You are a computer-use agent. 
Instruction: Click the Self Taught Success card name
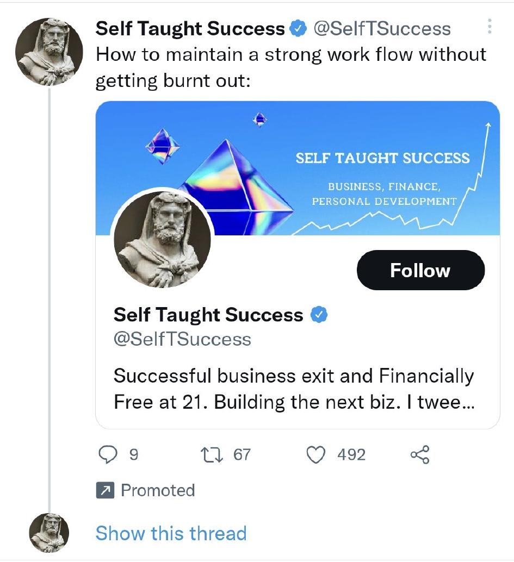(208, 315)
